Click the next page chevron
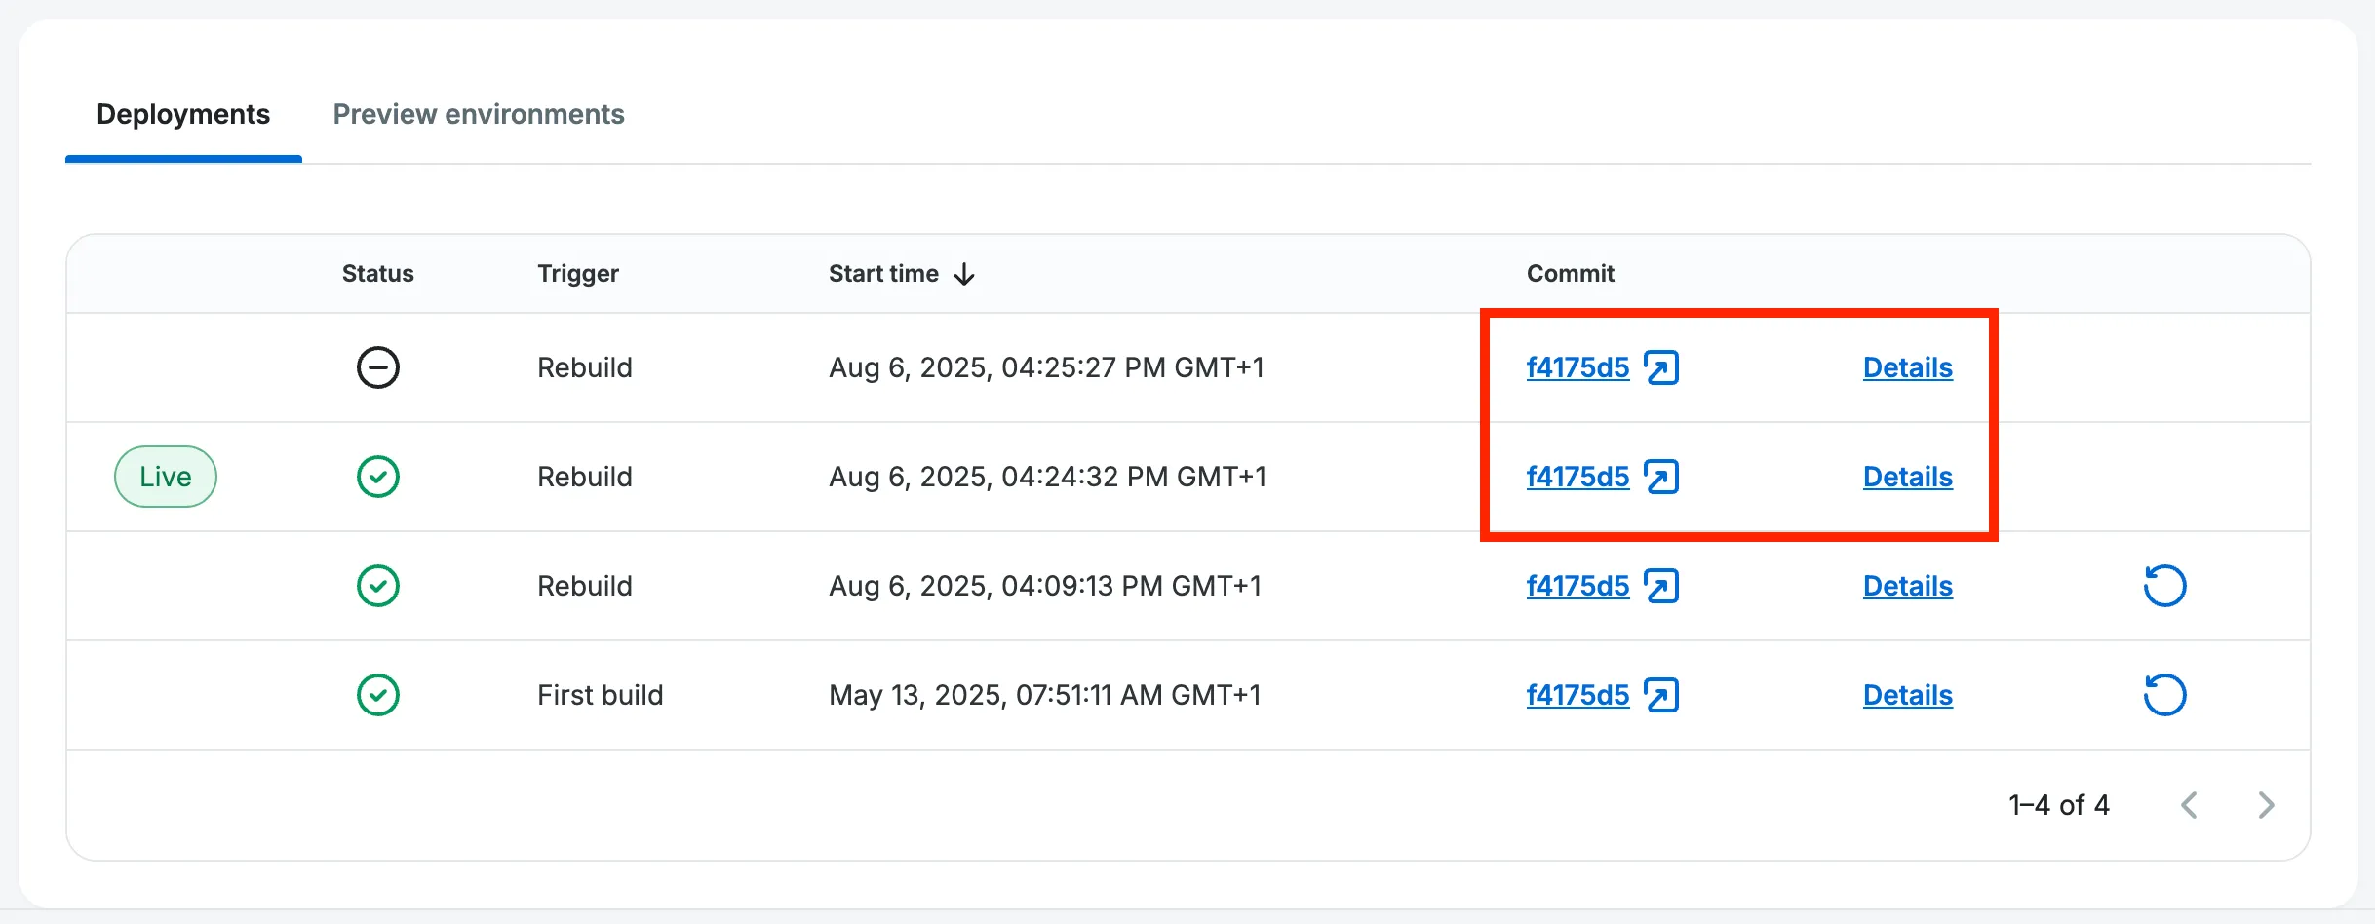This screenshot has height=924, width=2375. [x=2266, y=805]
